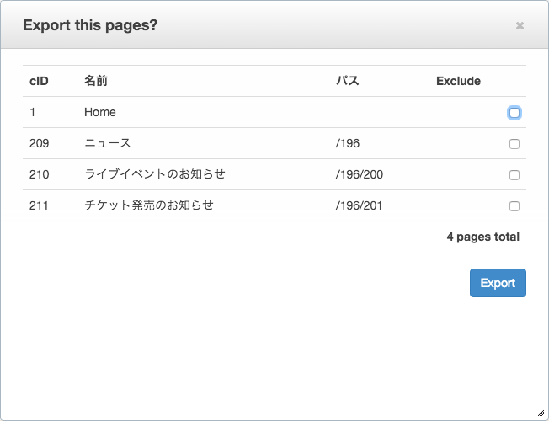Tick Exclude checkbox for page 211

[x=514, y=206]
